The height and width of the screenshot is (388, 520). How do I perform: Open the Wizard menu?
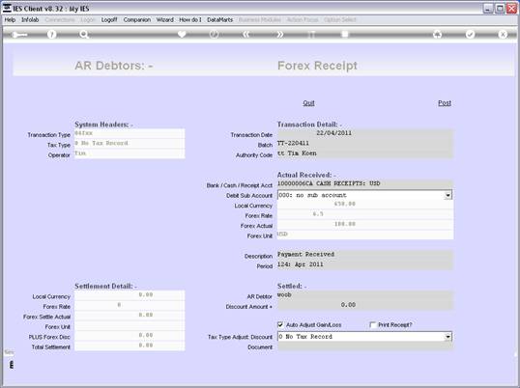(165, 20)
